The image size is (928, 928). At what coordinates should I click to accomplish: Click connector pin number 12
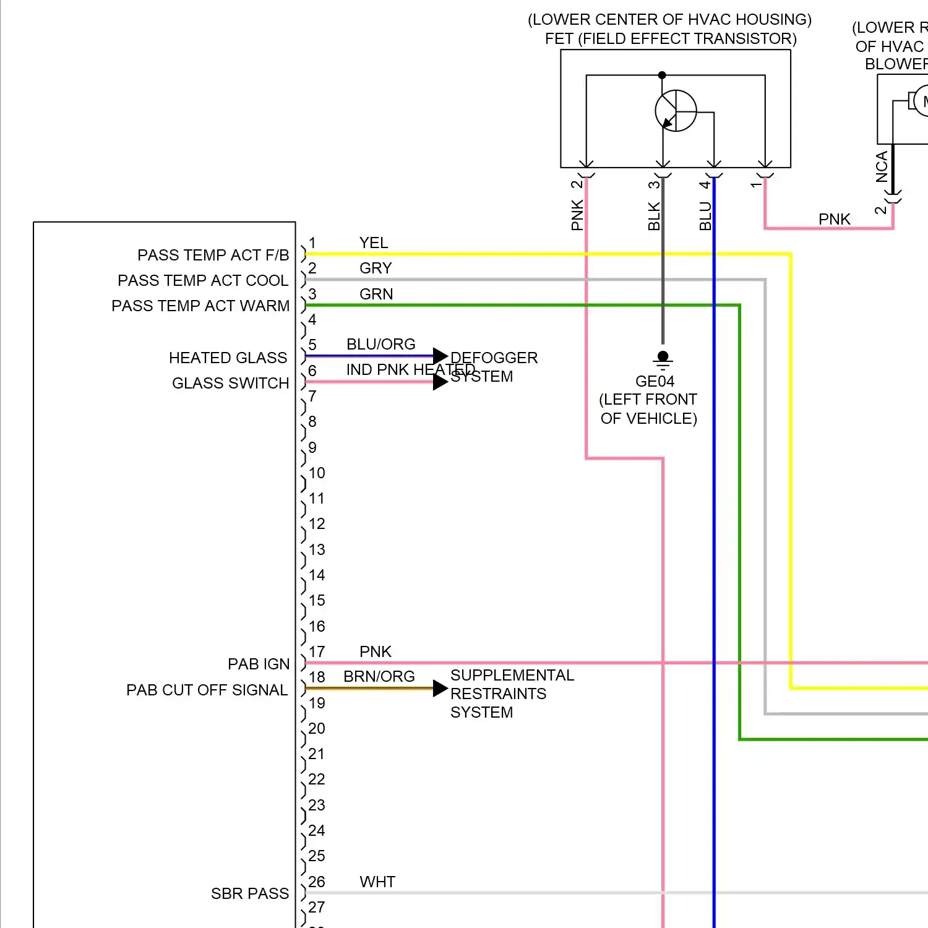(x=317, y=523)
